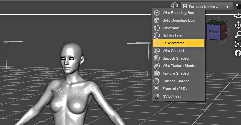The image size is (241, 125).
Task: Expand view list using dropdown arrow
Action: (227, 7)
